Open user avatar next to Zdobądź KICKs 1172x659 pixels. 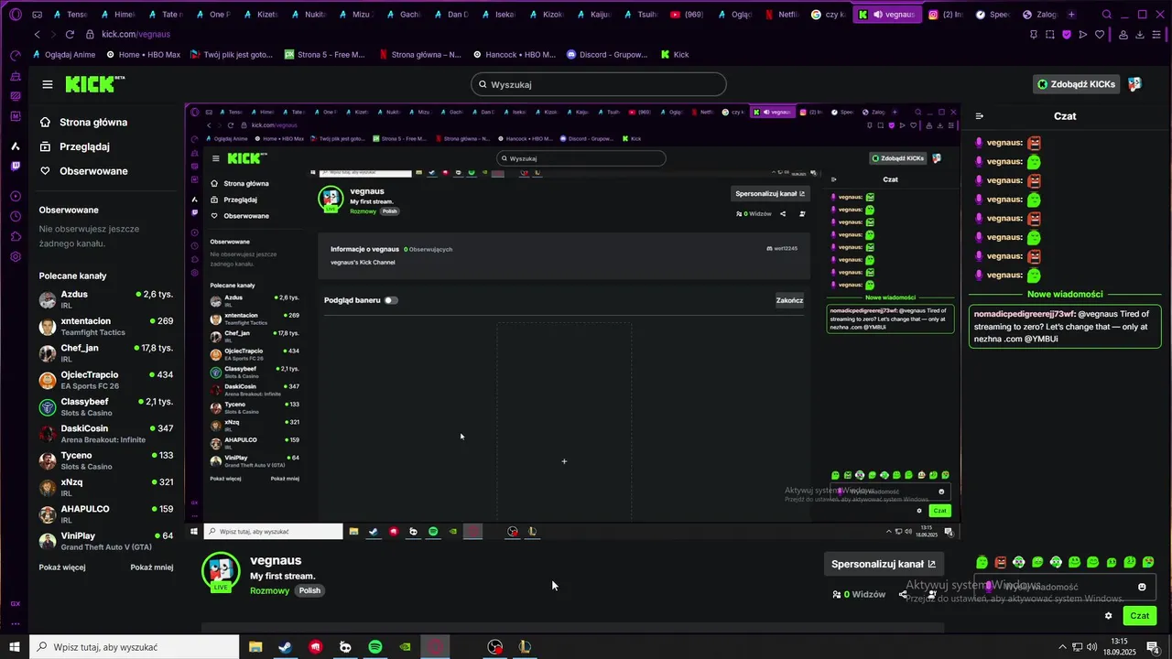click(1135, 84)
